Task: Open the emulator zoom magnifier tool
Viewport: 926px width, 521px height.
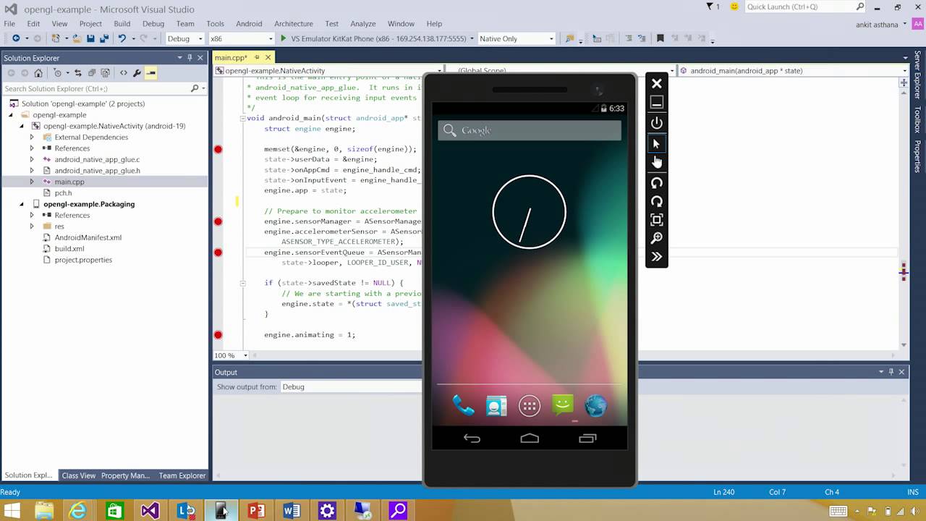Action: tap(656, 238)
